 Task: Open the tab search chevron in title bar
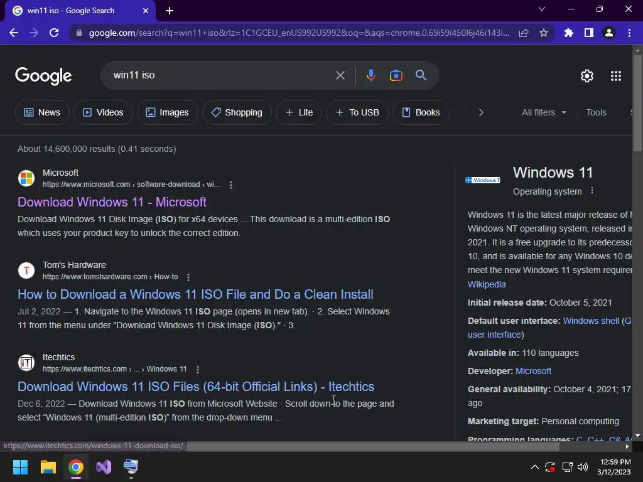click(542, 9)
